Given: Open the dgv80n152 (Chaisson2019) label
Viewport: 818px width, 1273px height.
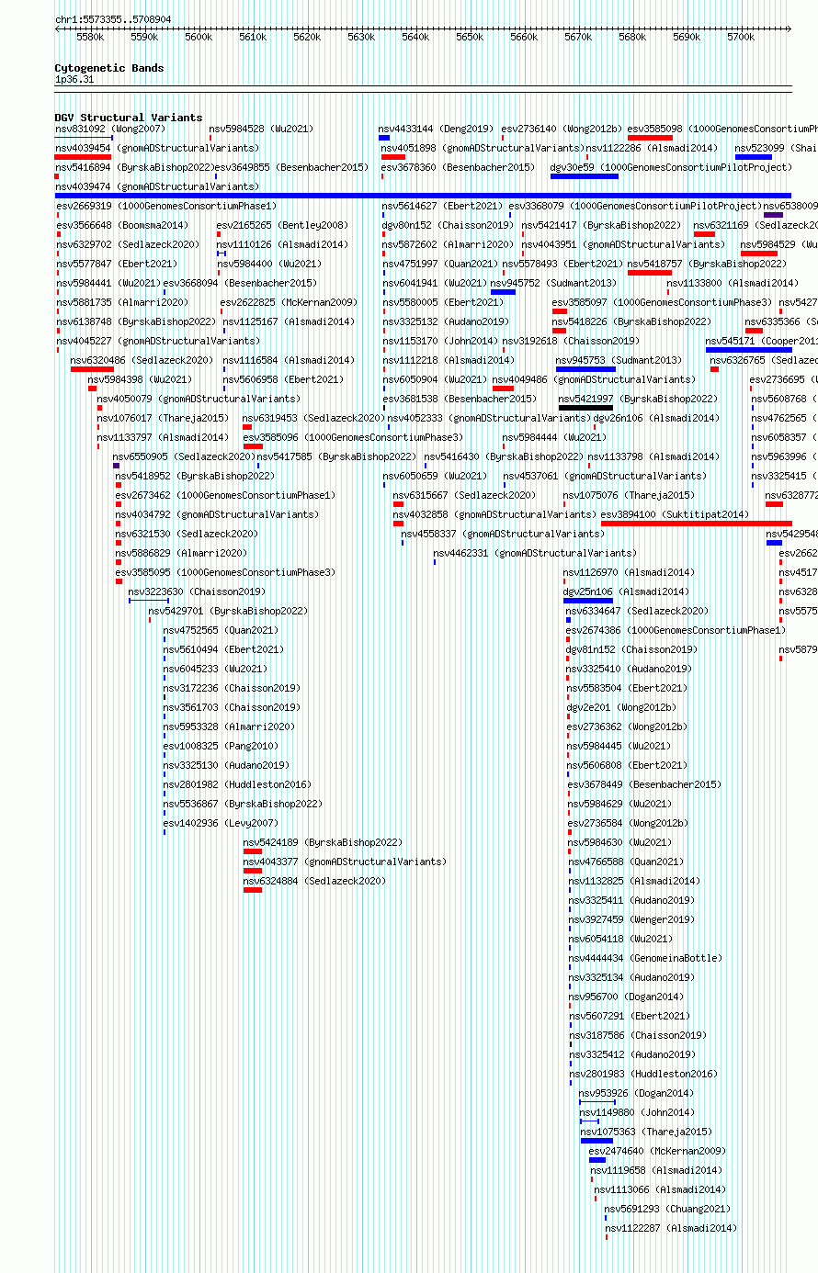Looking at the screenshot, I should coord(449,226).
